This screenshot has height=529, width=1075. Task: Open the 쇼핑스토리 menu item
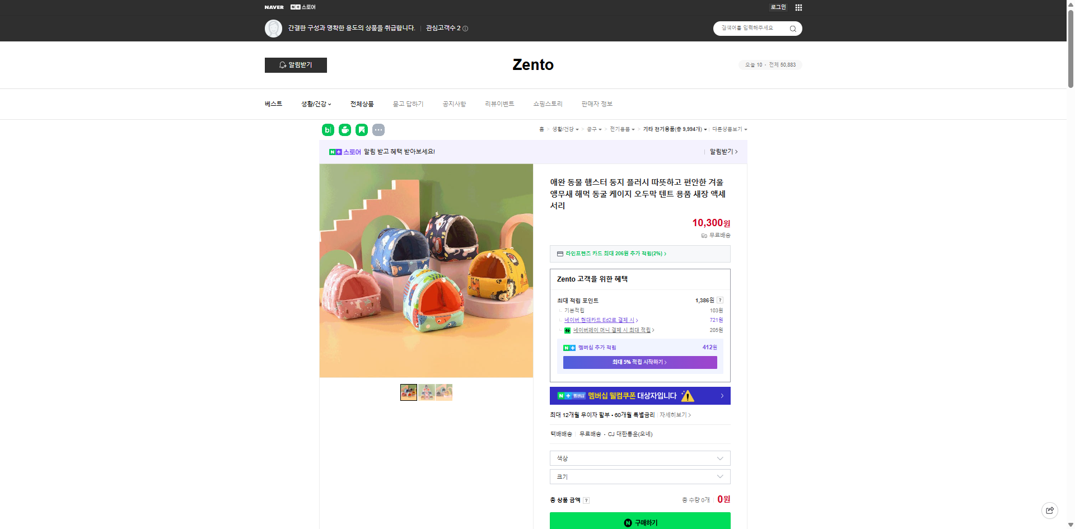tap(548, 104)
